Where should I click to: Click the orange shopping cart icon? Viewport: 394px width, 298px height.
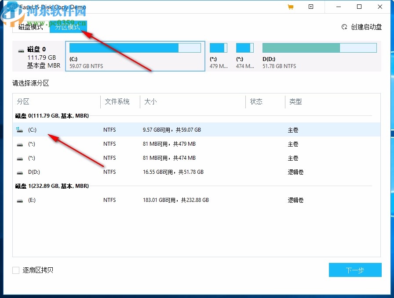[290, 7]
